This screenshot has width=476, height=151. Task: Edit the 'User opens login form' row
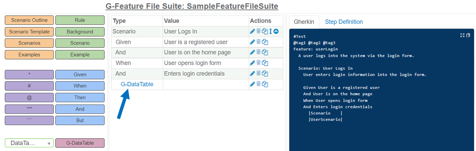tap(252, 63)
